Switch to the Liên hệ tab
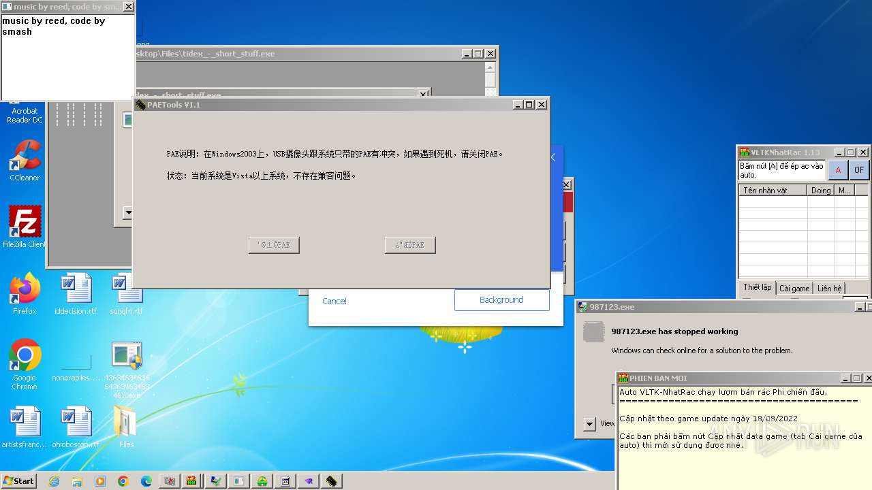The height and width of the screenshot is (490, 872). (830, 289)
